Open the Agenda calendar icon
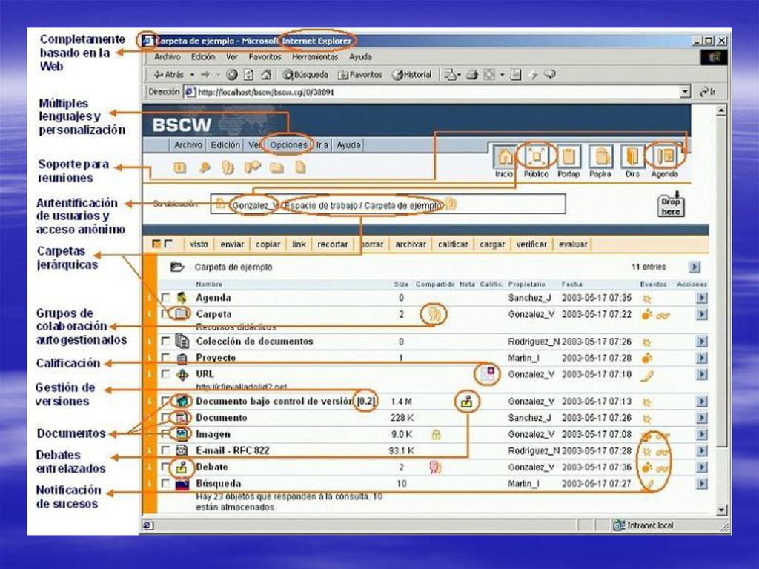The image size is (759, 569). click(665, 157)
